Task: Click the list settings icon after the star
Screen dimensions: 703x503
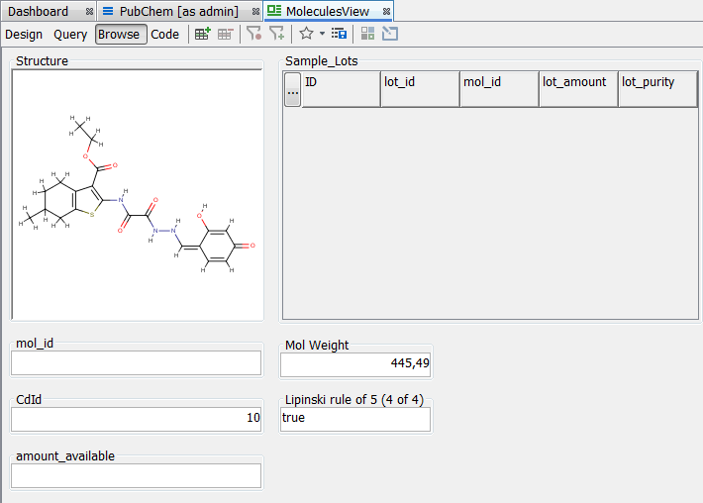Action: click(339, 34)
